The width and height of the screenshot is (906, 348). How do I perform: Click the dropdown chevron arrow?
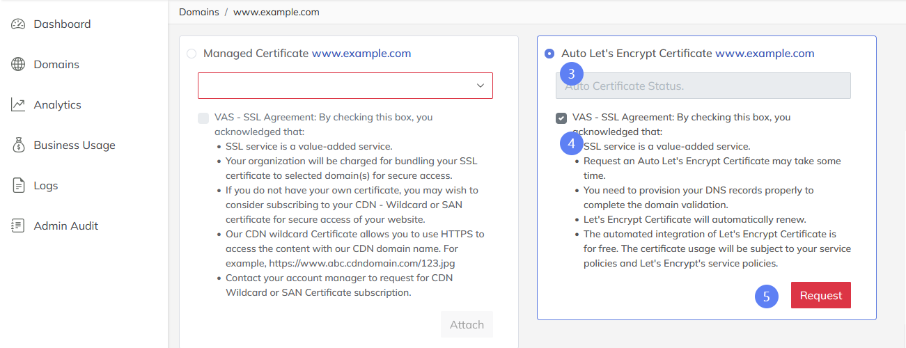point(480,86)
